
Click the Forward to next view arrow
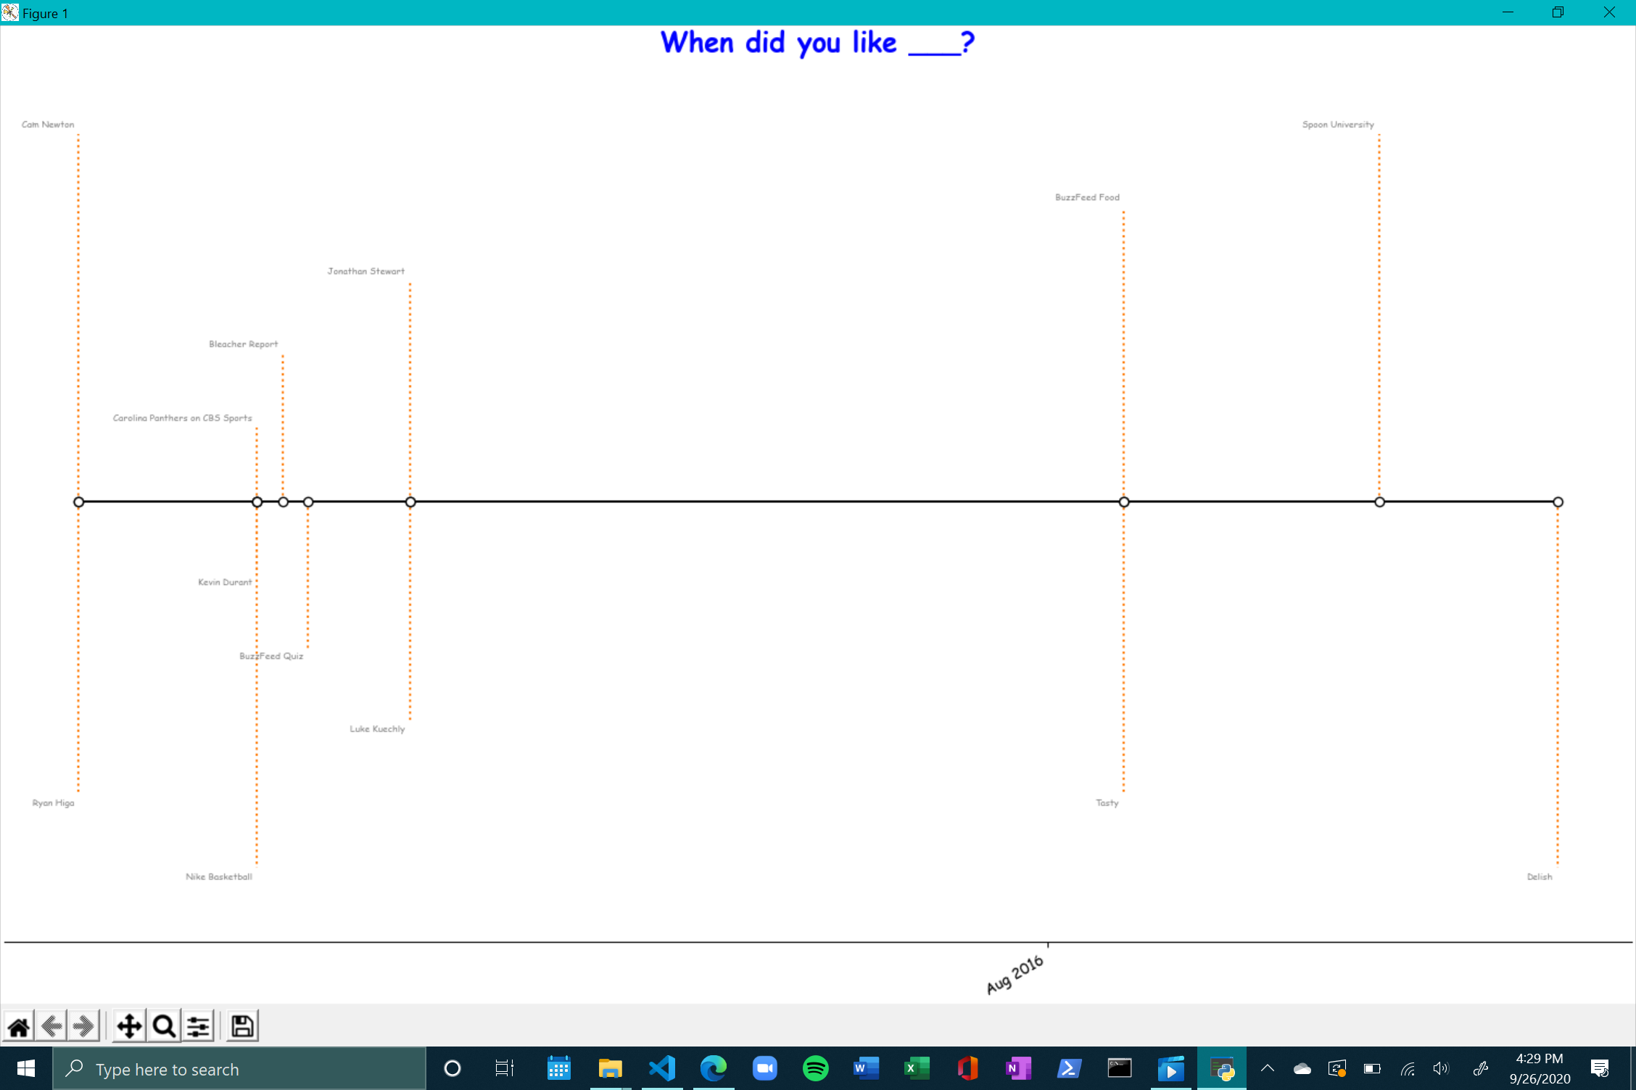tap(84, 1026)
